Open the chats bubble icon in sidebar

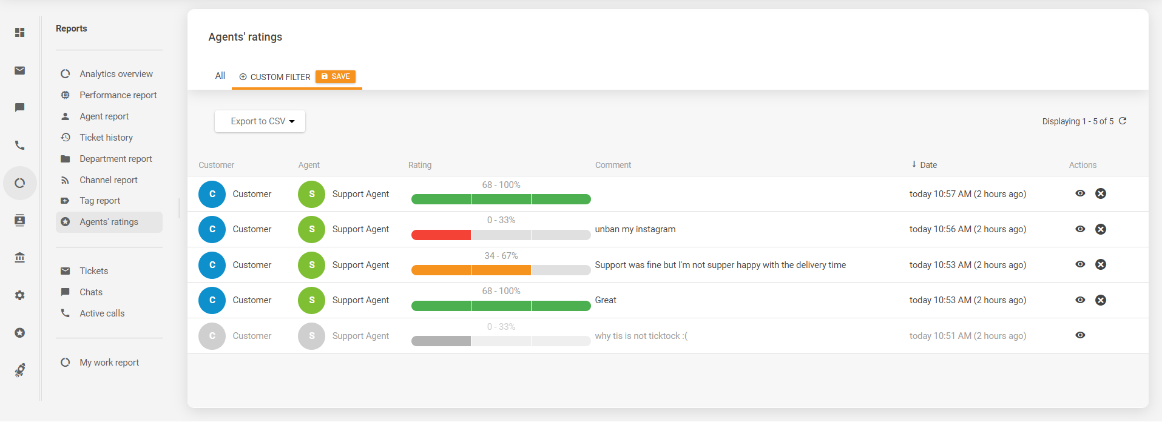(x=20, y=108)
